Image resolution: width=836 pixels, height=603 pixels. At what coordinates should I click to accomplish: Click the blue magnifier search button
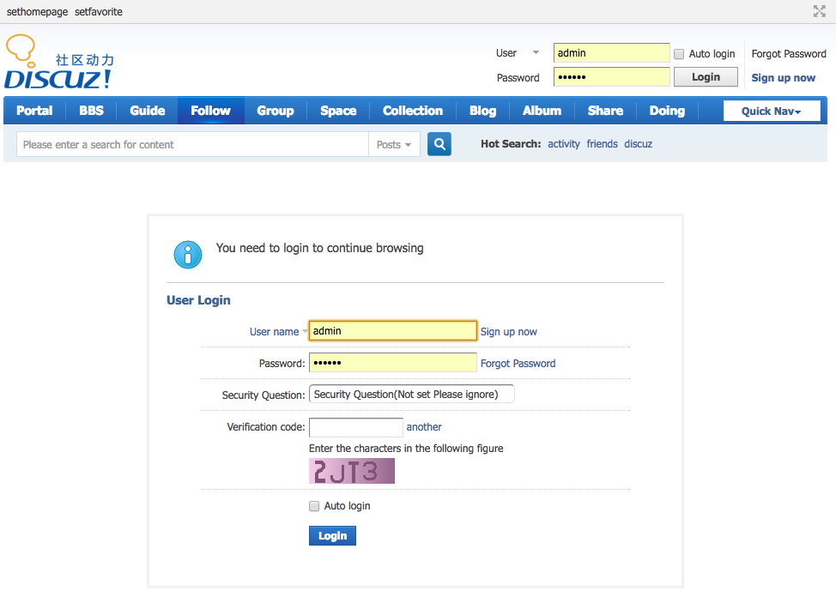pos(439,144)
